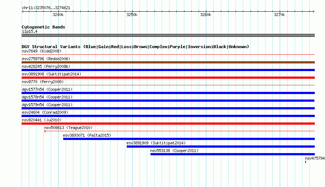Screen dimensions: 325x187
Task: Click the 3260k ruler position
Action: (x=206, y=15)
